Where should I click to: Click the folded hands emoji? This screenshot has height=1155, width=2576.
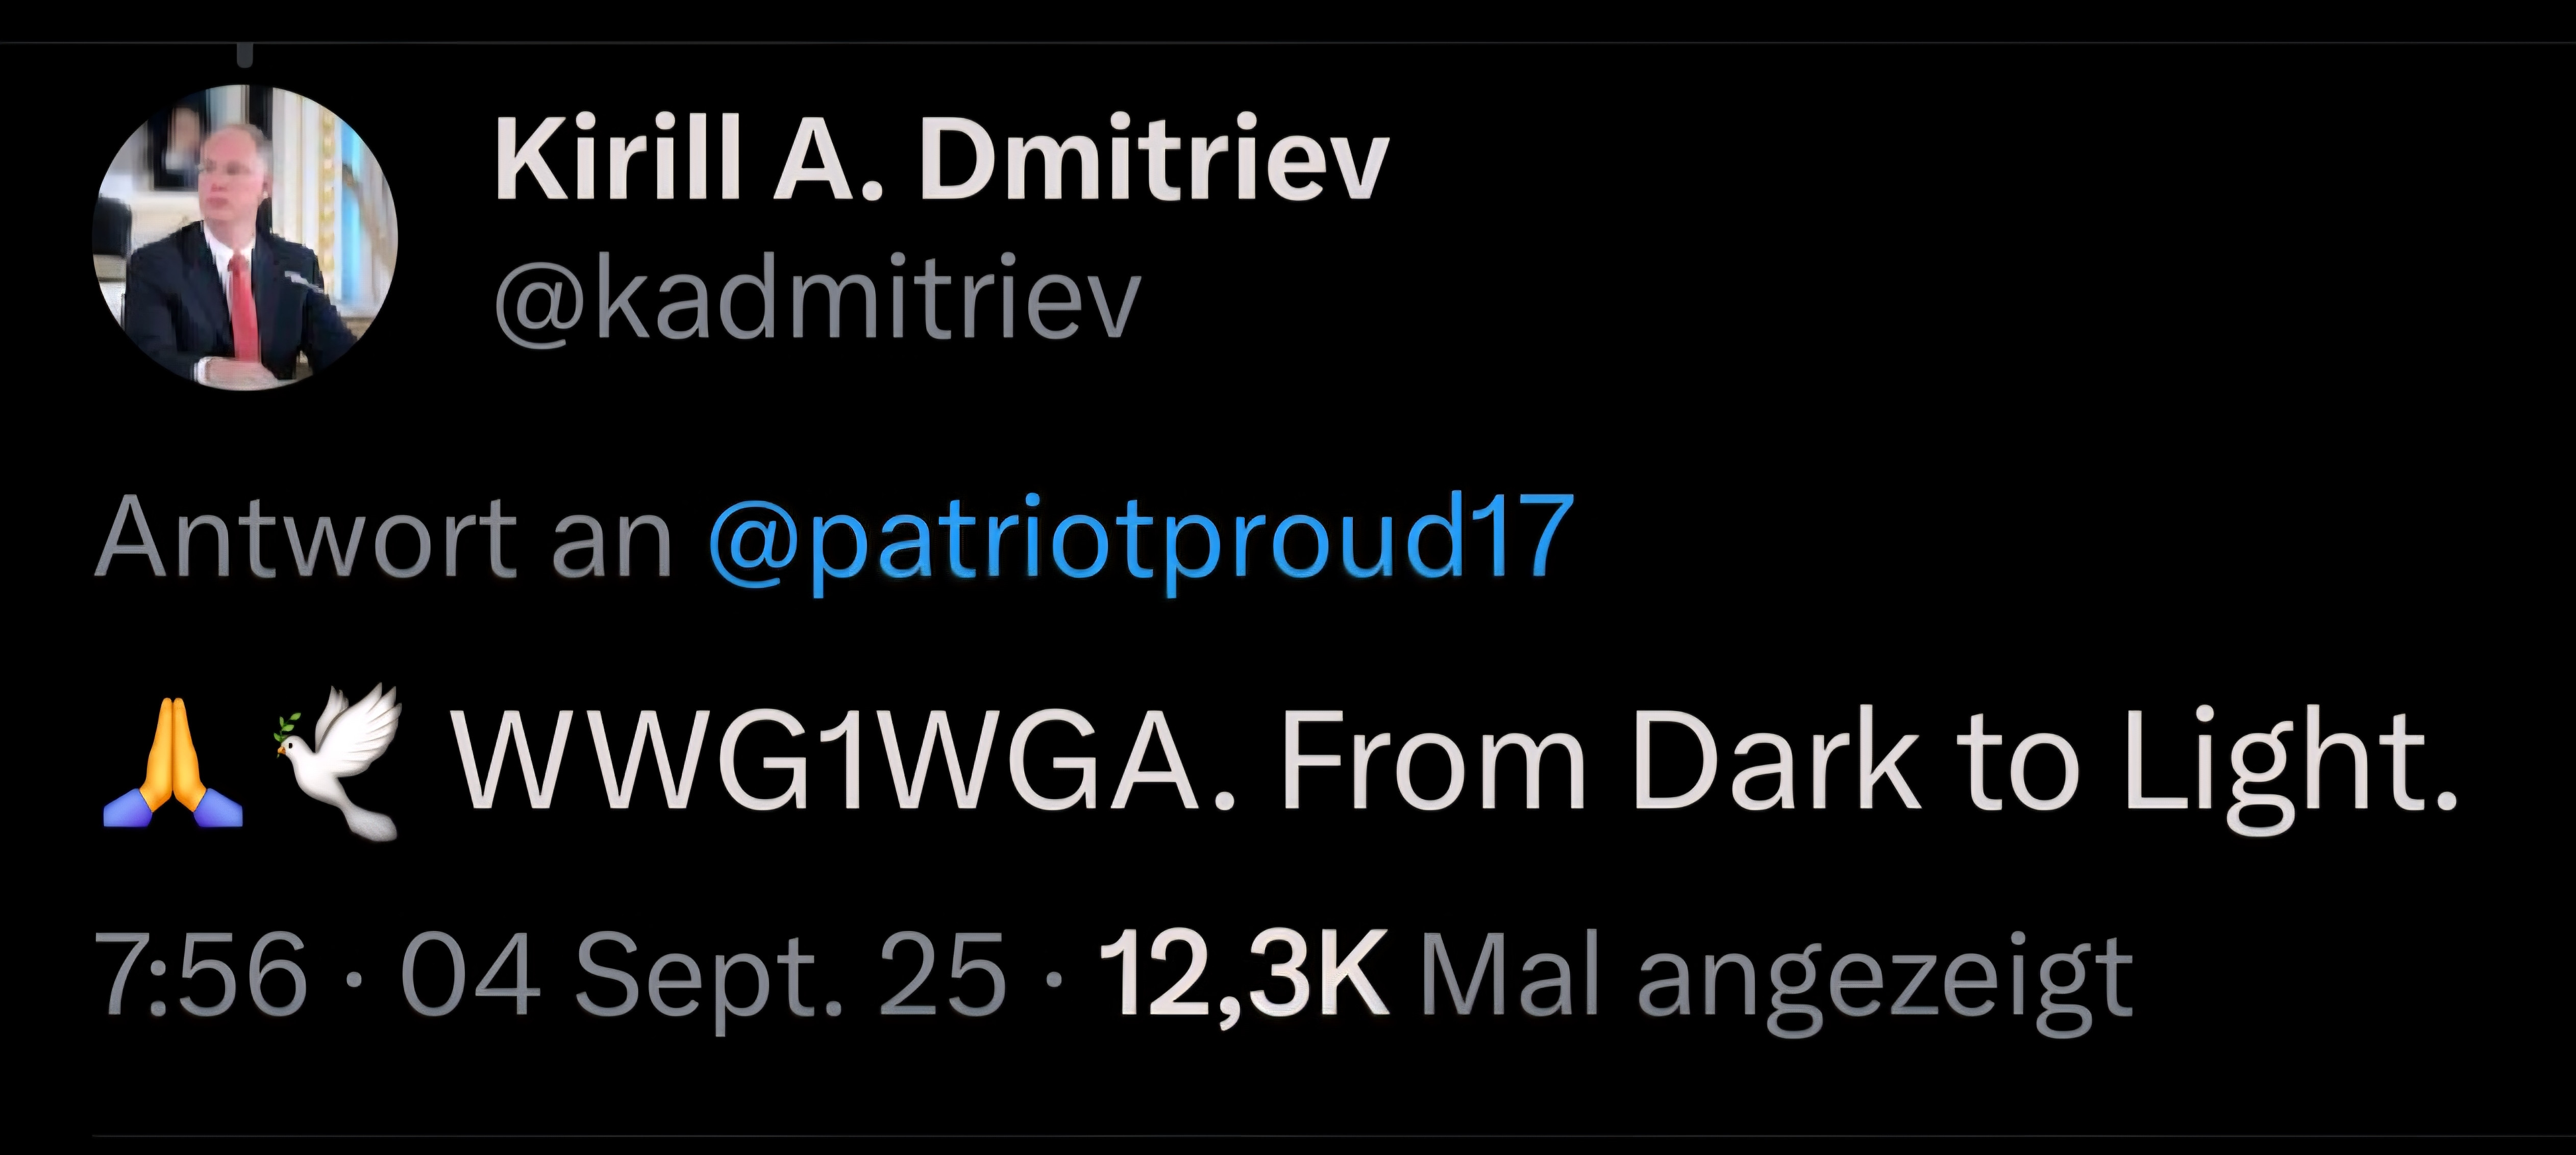pos(173,762)
